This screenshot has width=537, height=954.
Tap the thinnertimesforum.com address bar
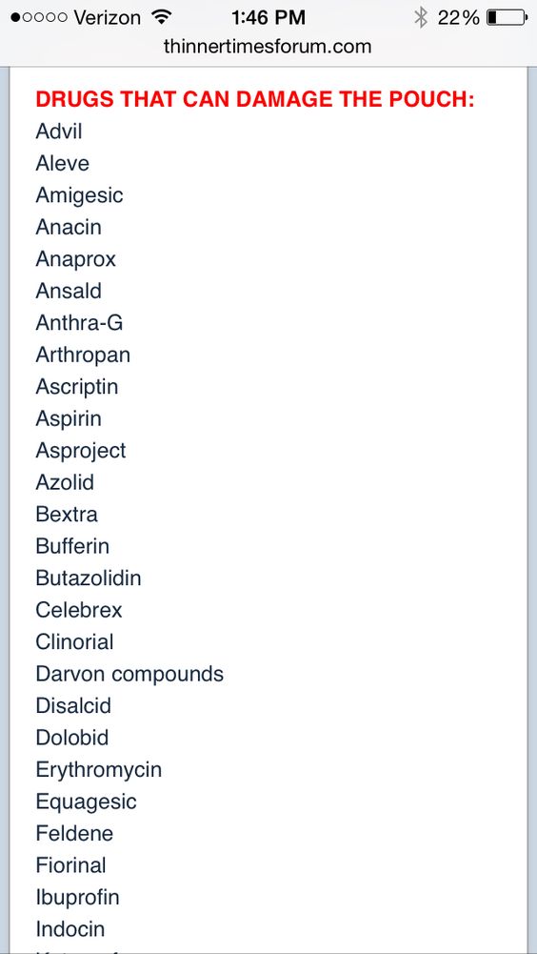click(x=268, y=47)
